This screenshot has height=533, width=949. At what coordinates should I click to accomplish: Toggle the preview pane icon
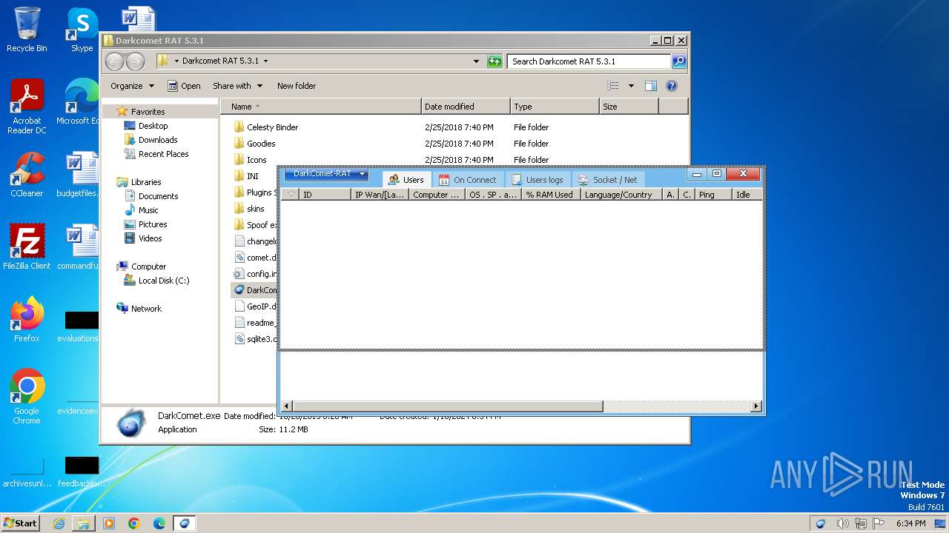coord(651,86)
